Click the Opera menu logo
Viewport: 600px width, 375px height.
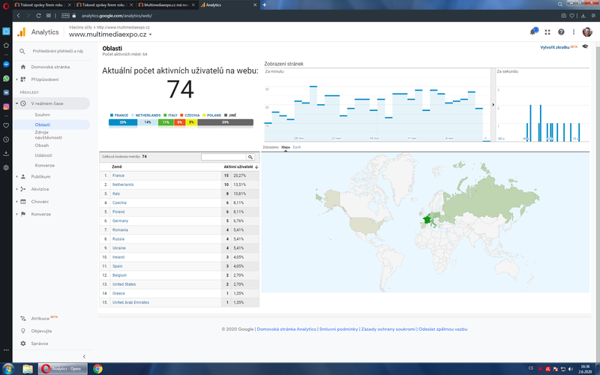tap(6, 5)
